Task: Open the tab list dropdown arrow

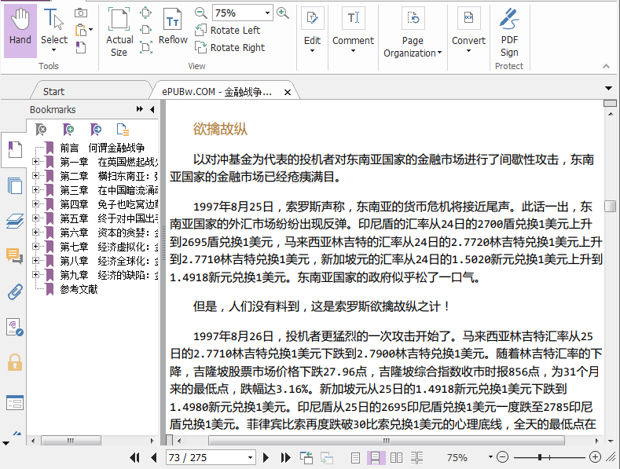Action: coord(608,88)
